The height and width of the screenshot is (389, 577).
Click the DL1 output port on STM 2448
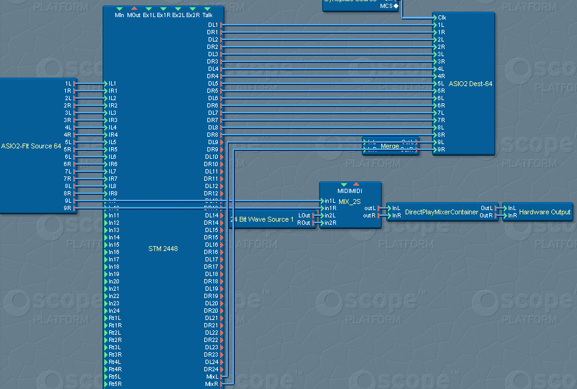point(221,25)
